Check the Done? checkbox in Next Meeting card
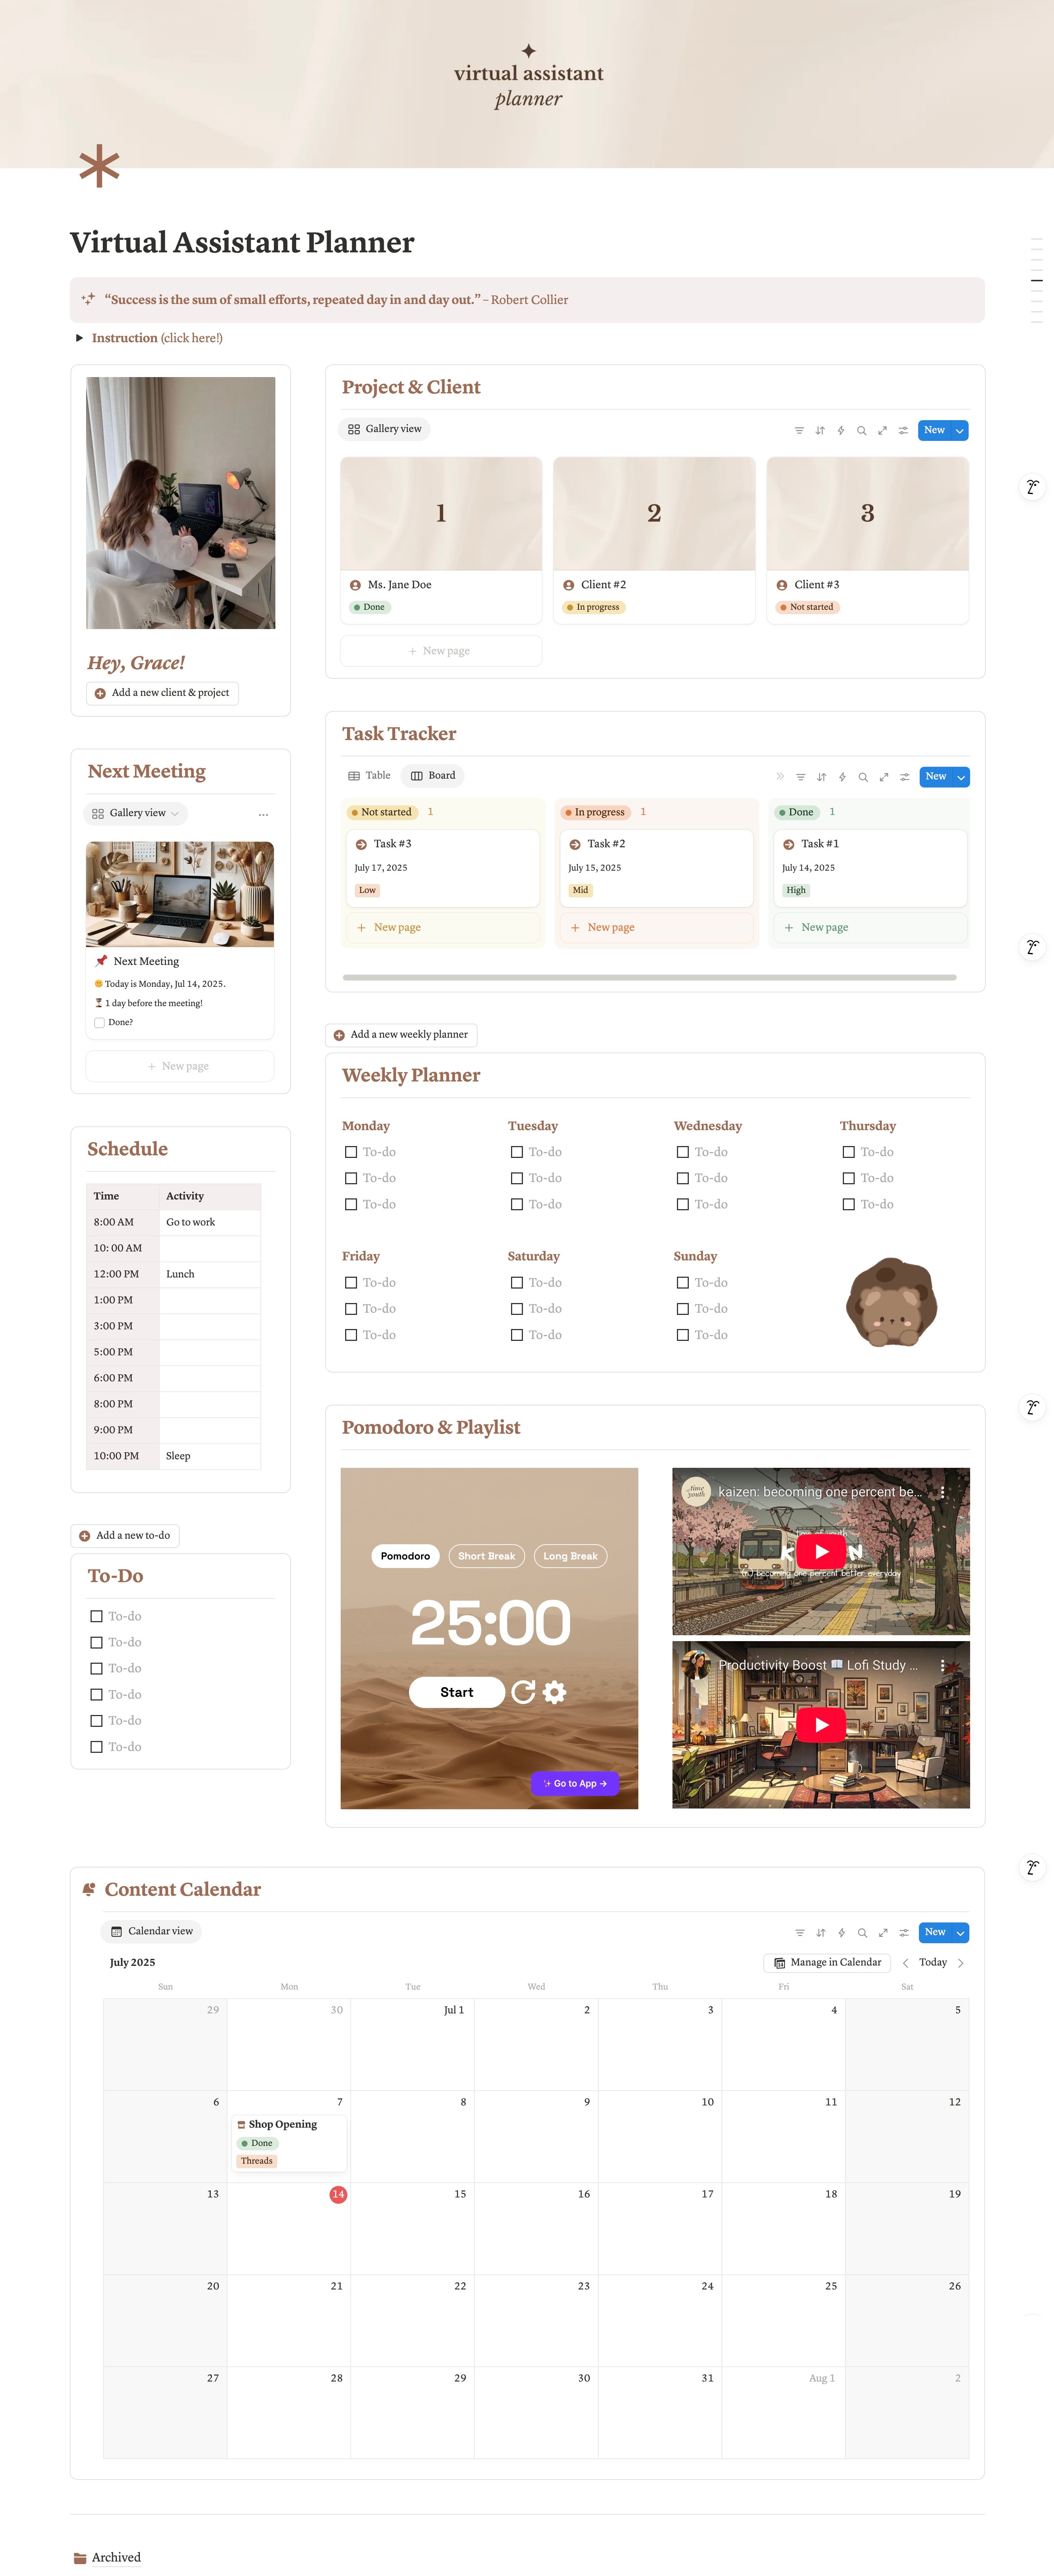Viewport: 1054px width, 2576px height. [x=99, y=1022]
